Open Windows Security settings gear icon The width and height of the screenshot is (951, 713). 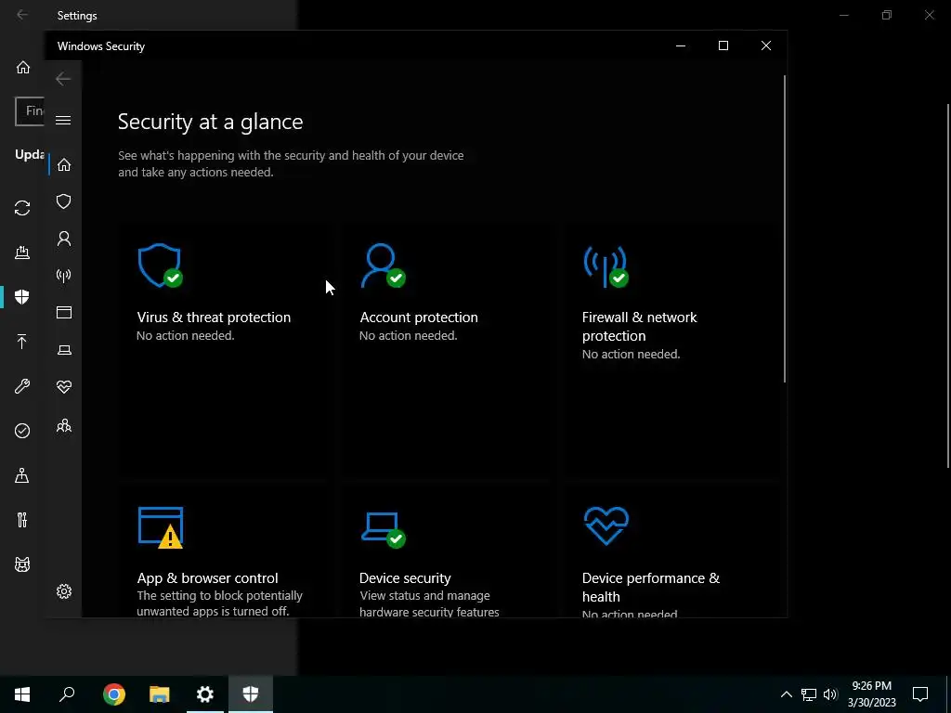click(64, 591)
